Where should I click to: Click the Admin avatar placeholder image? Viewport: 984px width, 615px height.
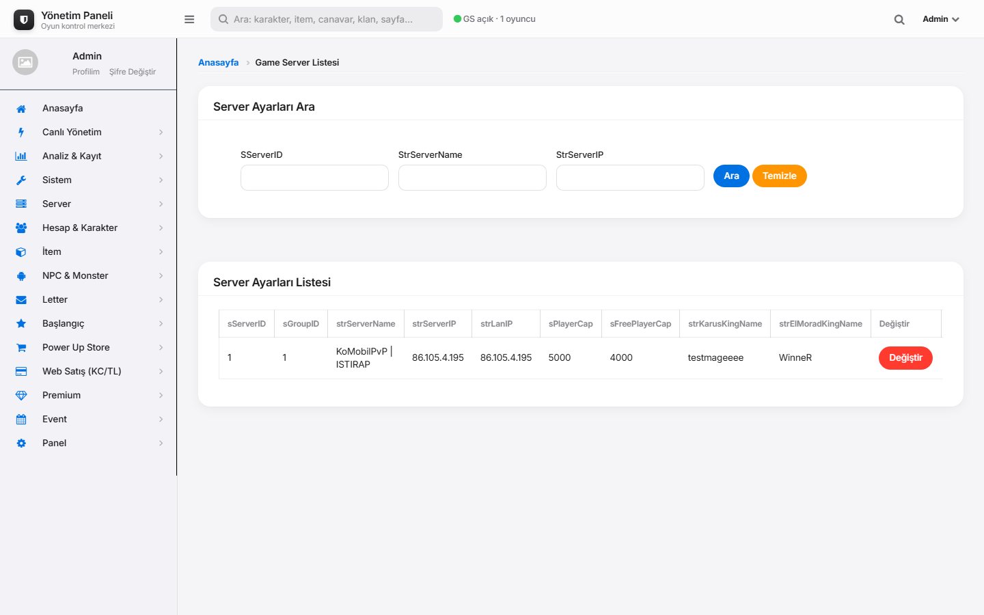tap(25, 62)
